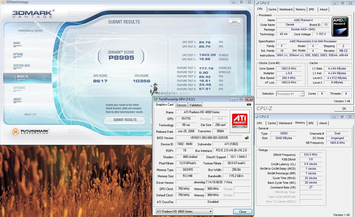Click the 3DMark Vantage logo
Viewport: 355px width, 217px height.
(33, 14)
